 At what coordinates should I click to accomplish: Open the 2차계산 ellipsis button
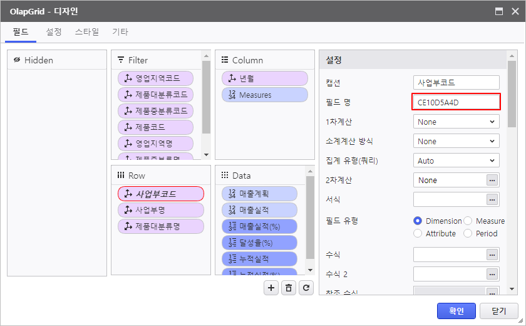[x=492, y=180]
